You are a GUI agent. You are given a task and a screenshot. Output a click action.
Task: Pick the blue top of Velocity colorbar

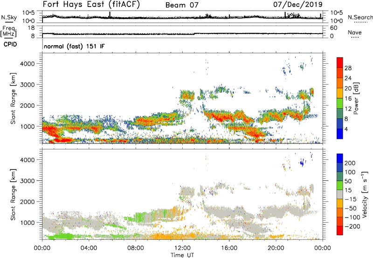(x=340, y=158)
